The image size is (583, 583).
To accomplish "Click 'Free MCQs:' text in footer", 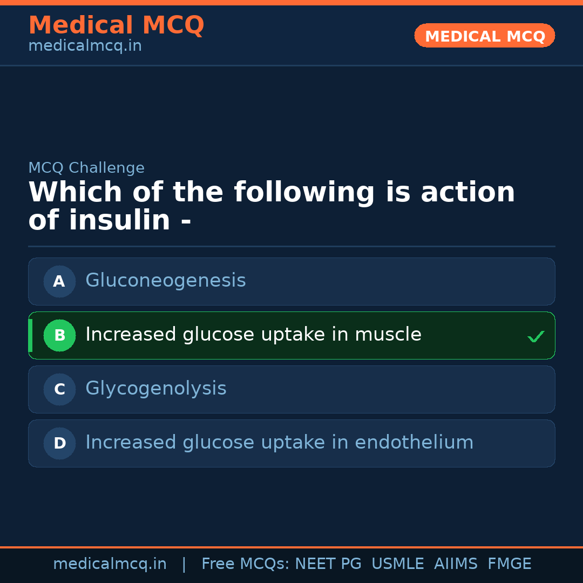I will click(246, 564).
